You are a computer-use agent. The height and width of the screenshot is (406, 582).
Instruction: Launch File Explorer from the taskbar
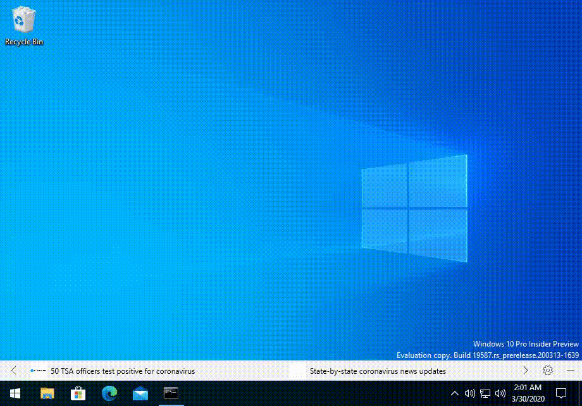[47, 393]
